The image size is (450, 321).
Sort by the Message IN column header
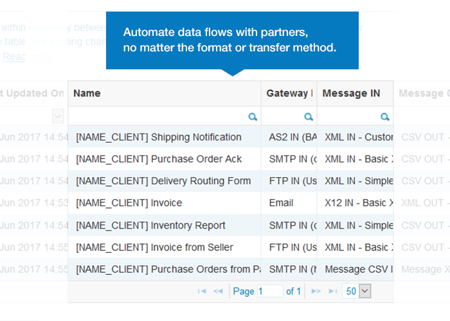(351, 94)
